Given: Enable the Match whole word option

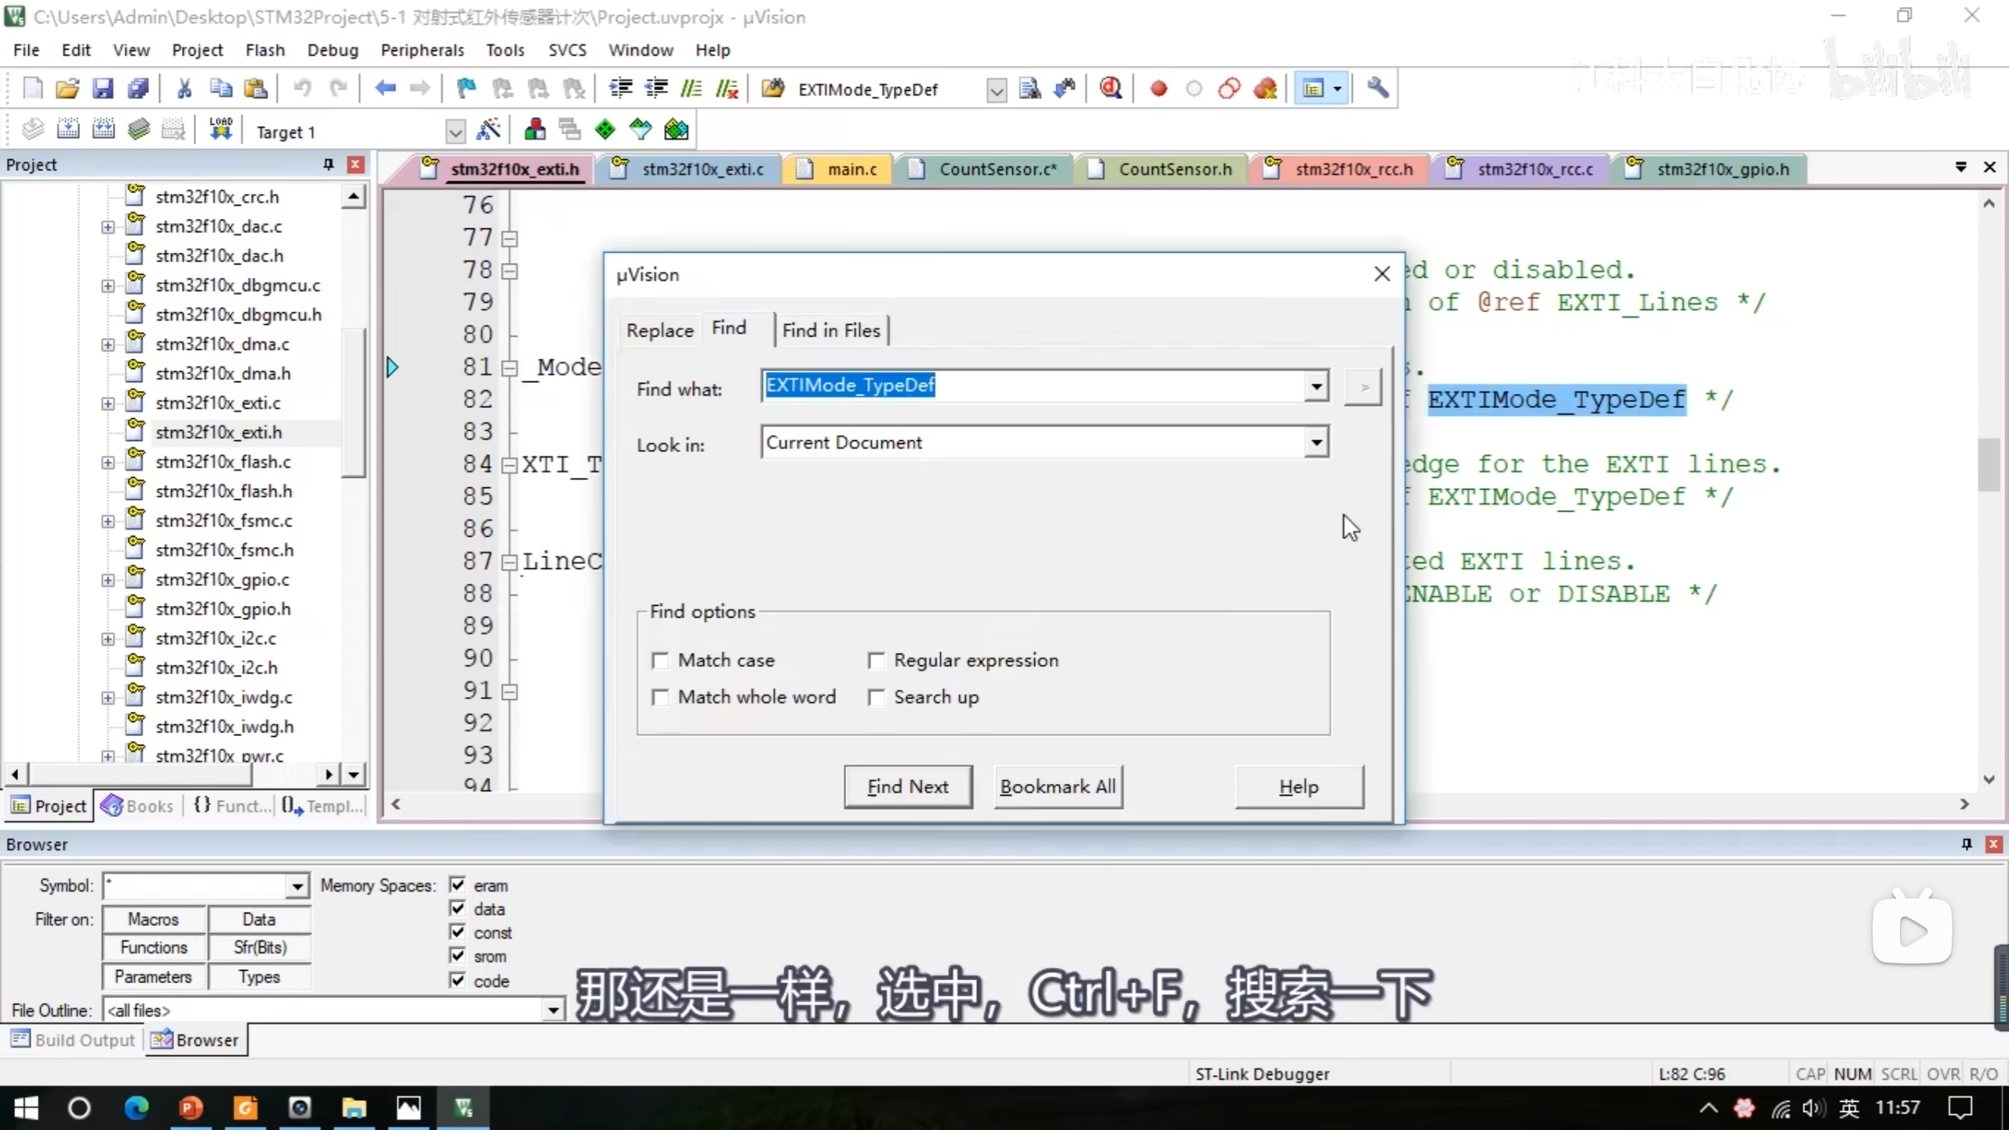Looking at the screenshot, I should tap(661, 698).
